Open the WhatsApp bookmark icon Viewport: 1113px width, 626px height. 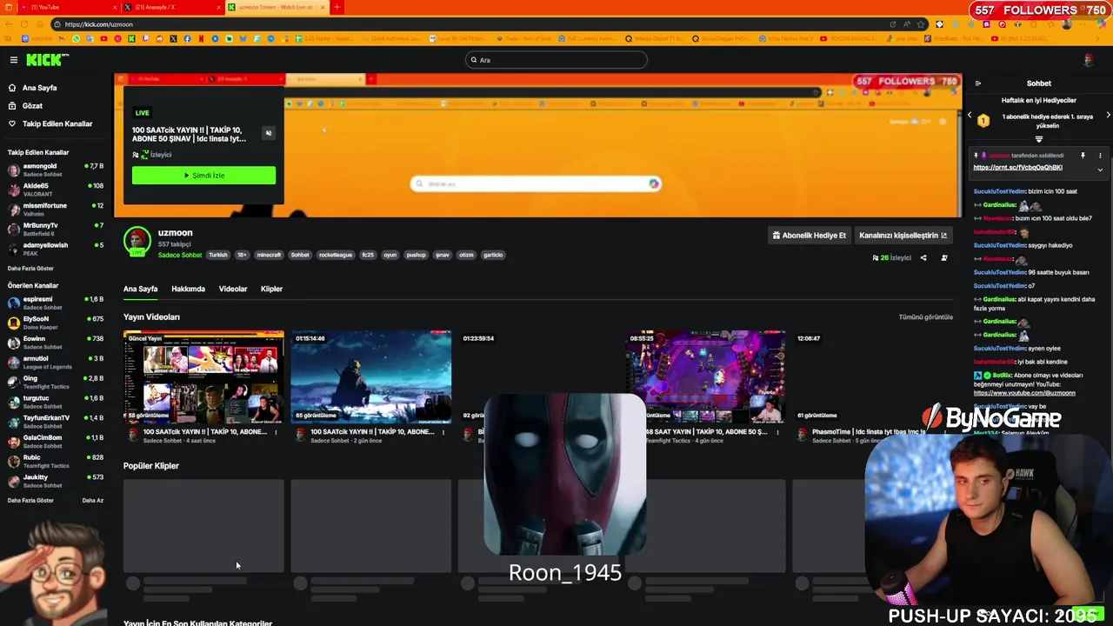(x=77, y=39)
